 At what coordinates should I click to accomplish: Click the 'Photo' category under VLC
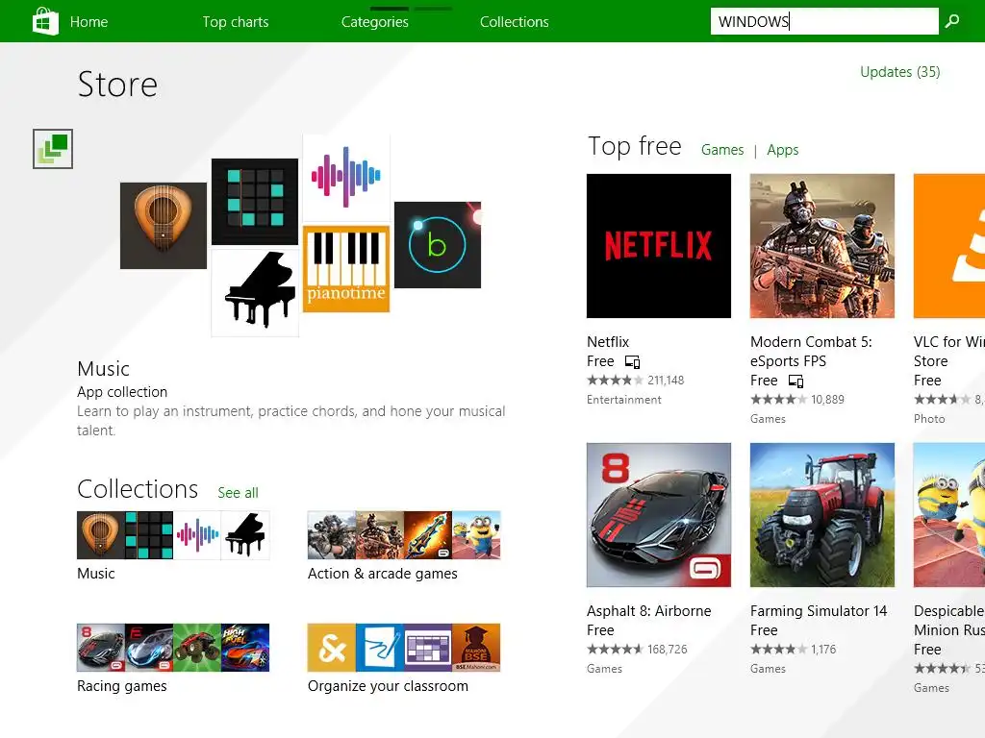pyautogui.click(x=929, y=419)
